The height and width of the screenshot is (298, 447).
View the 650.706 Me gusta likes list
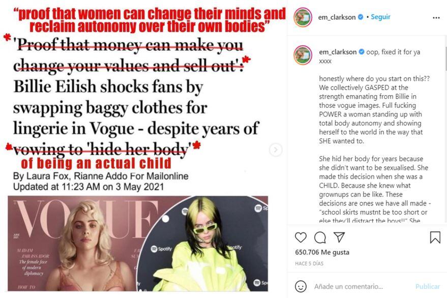pyautogui.click(x=322, y=252)
